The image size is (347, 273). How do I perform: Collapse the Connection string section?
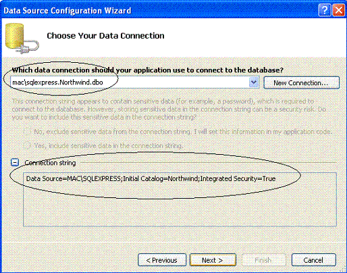click(15, 162)
